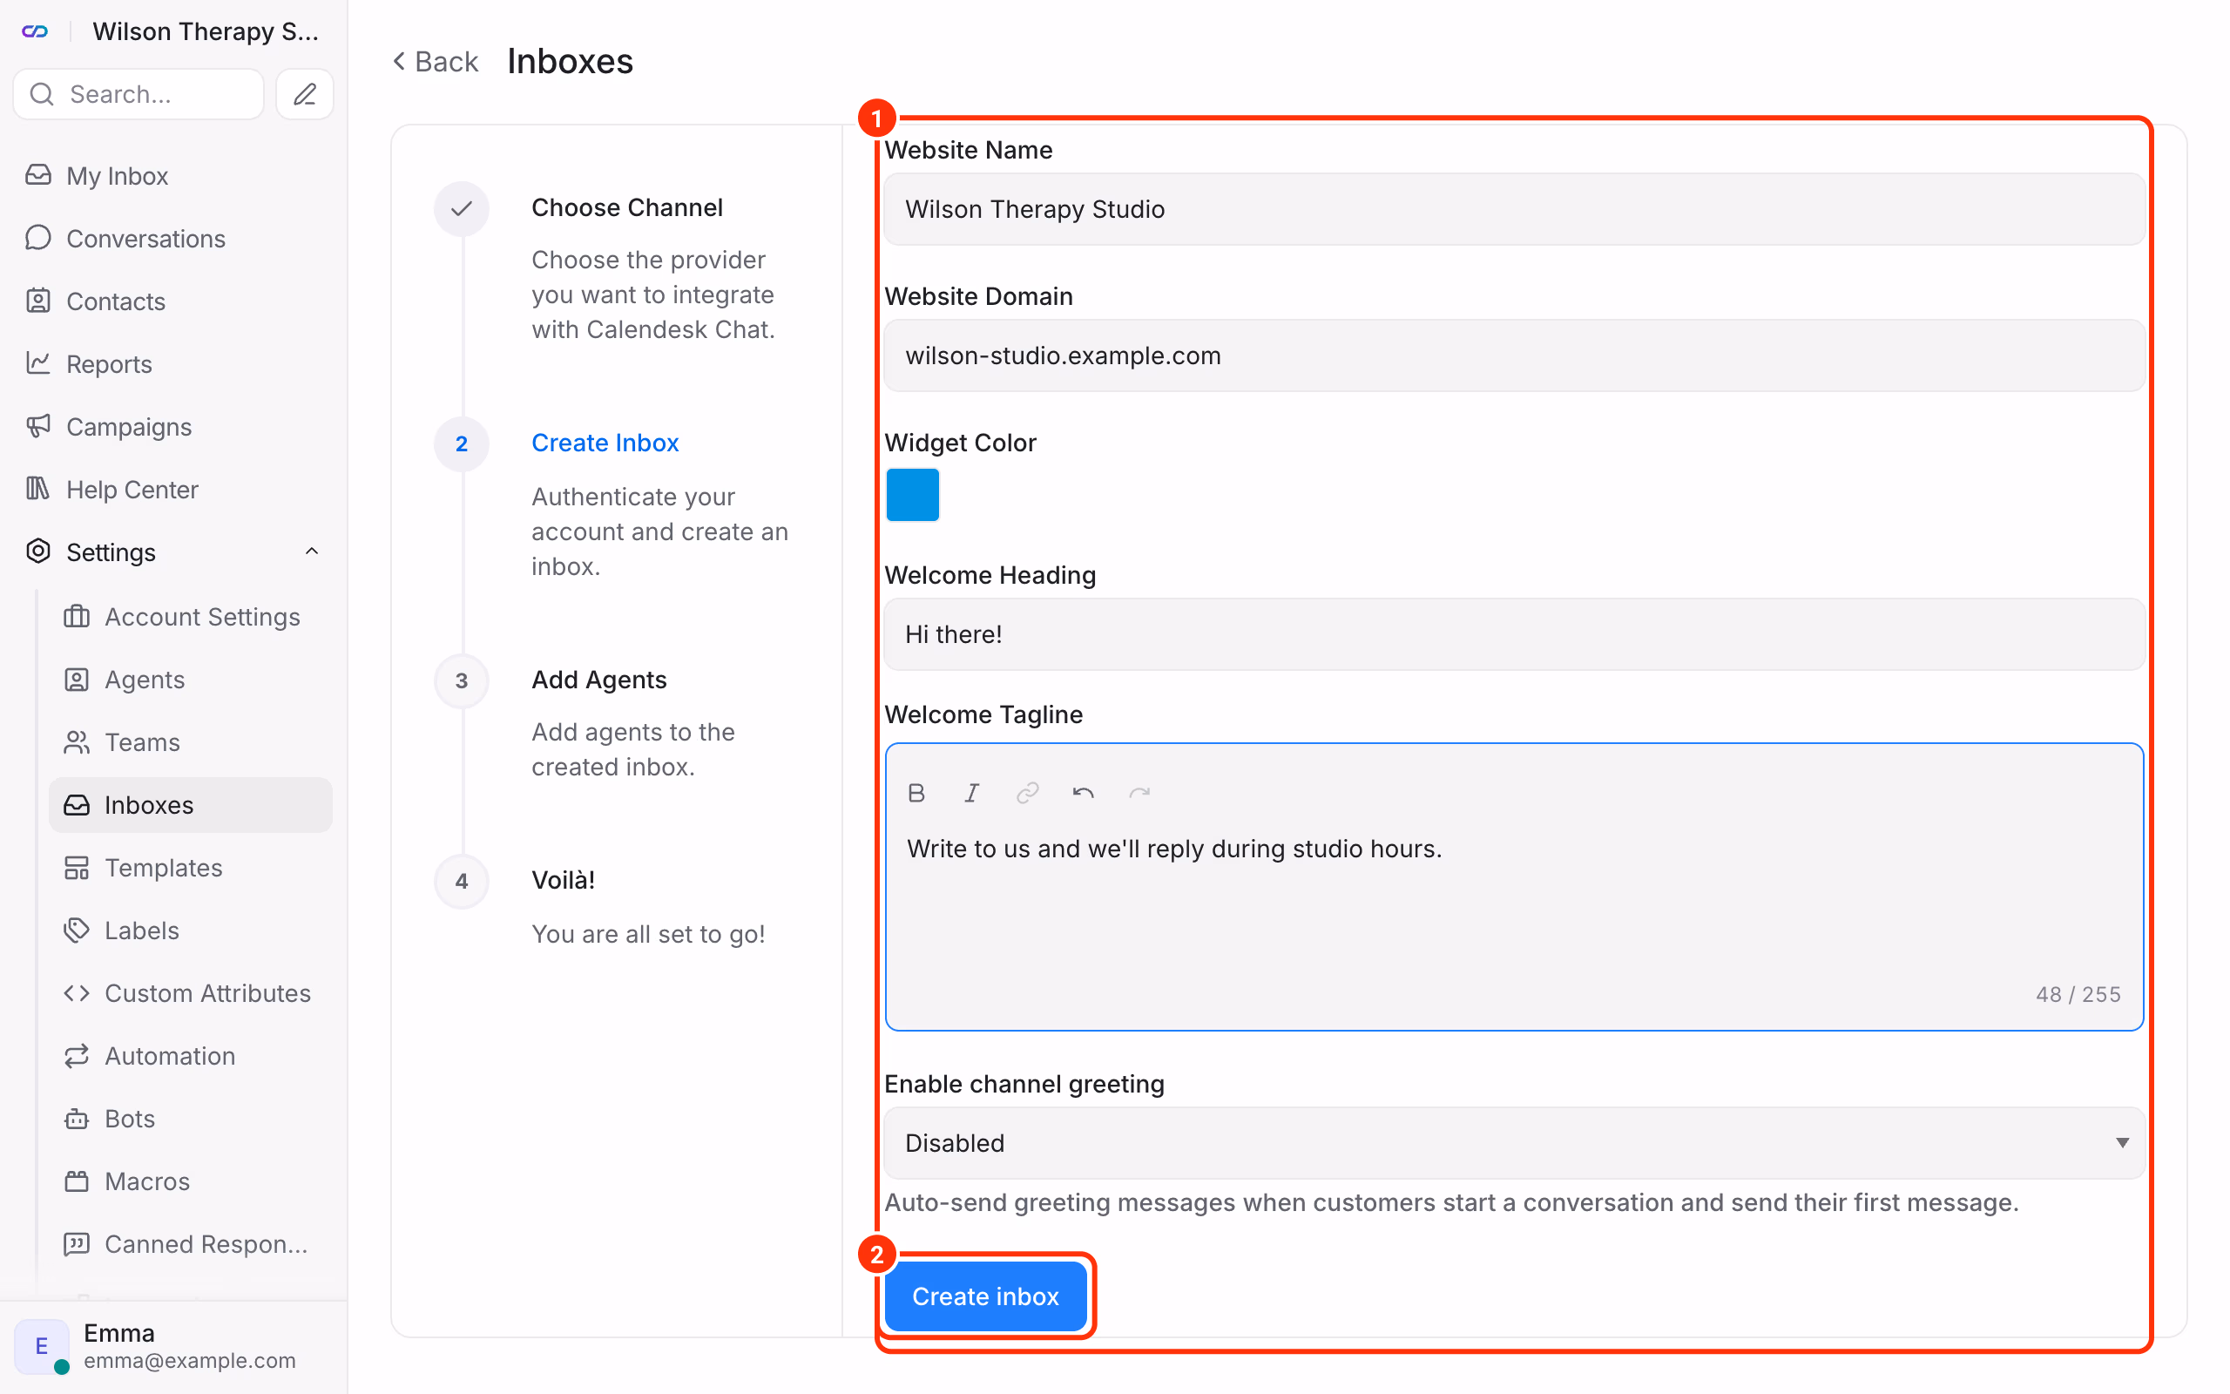Click the Website Name input field
2230x1394 pixels.
point(1514,209)
